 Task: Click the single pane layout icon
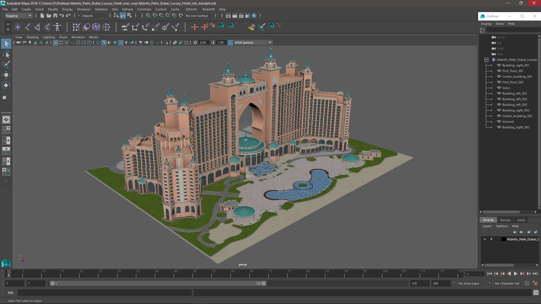click(6, 120)
